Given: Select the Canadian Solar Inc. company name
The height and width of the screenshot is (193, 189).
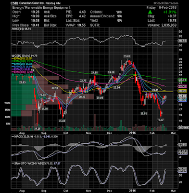Looking at the screenshot, I should [x=32, y=3].
